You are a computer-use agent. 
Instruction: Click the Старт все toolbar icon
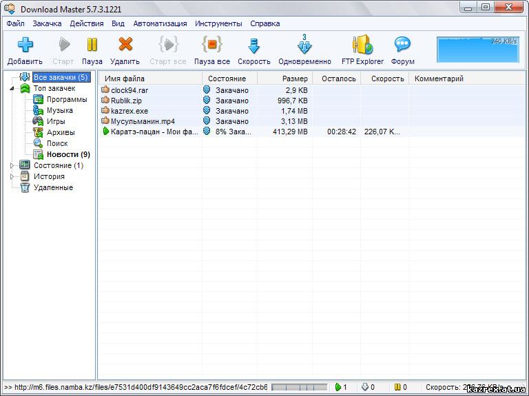click(x=168, y=44)
